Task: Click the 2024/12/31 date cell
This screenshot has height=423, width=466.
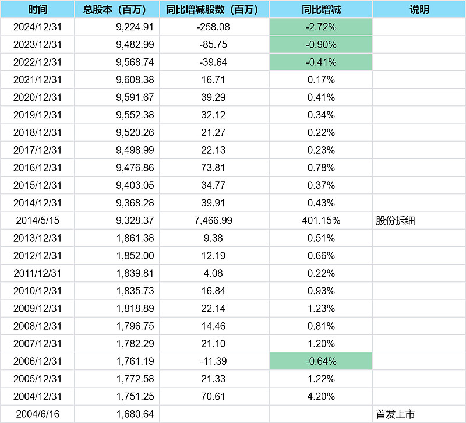Action: 37,27
